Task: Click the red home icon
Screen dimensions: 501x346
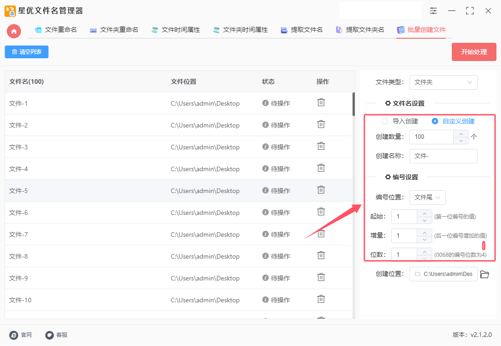Action: tap(14, 31)
